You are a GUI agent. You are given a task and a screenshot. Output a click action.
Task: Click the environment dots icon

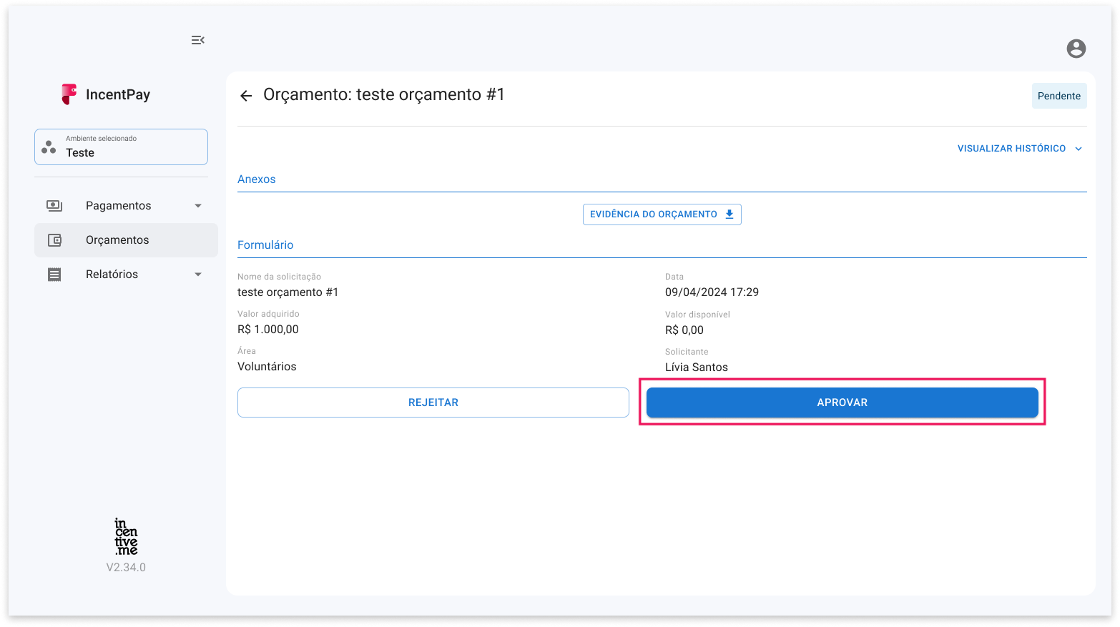pos(49,147)
